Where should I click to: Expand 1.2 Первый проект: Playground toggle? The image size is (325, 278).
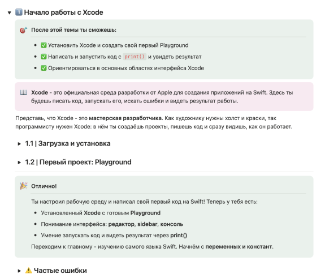[19, 162]
